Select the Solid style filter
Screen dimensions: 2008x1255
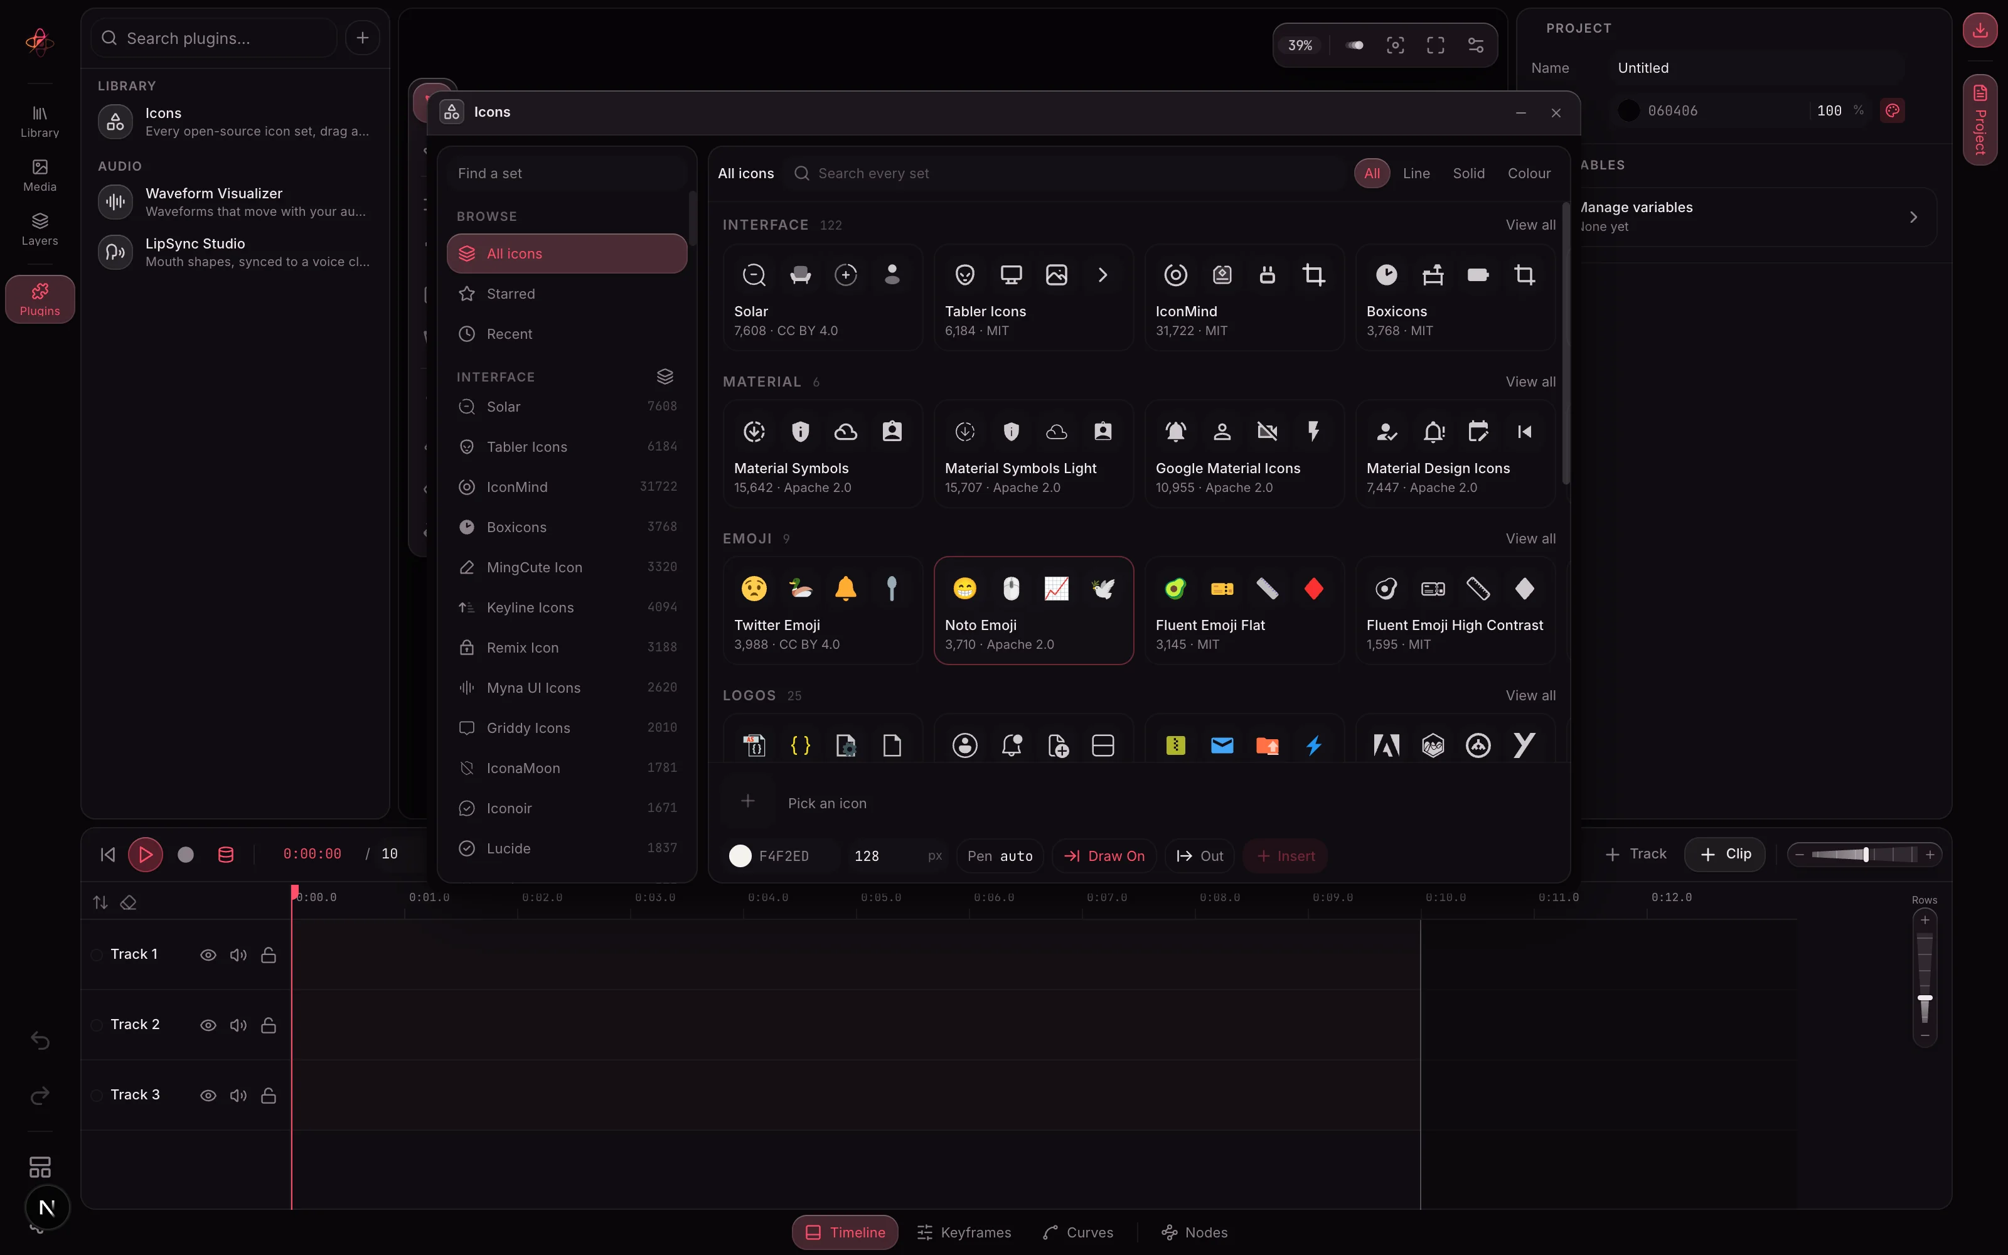coord(1468,173)
